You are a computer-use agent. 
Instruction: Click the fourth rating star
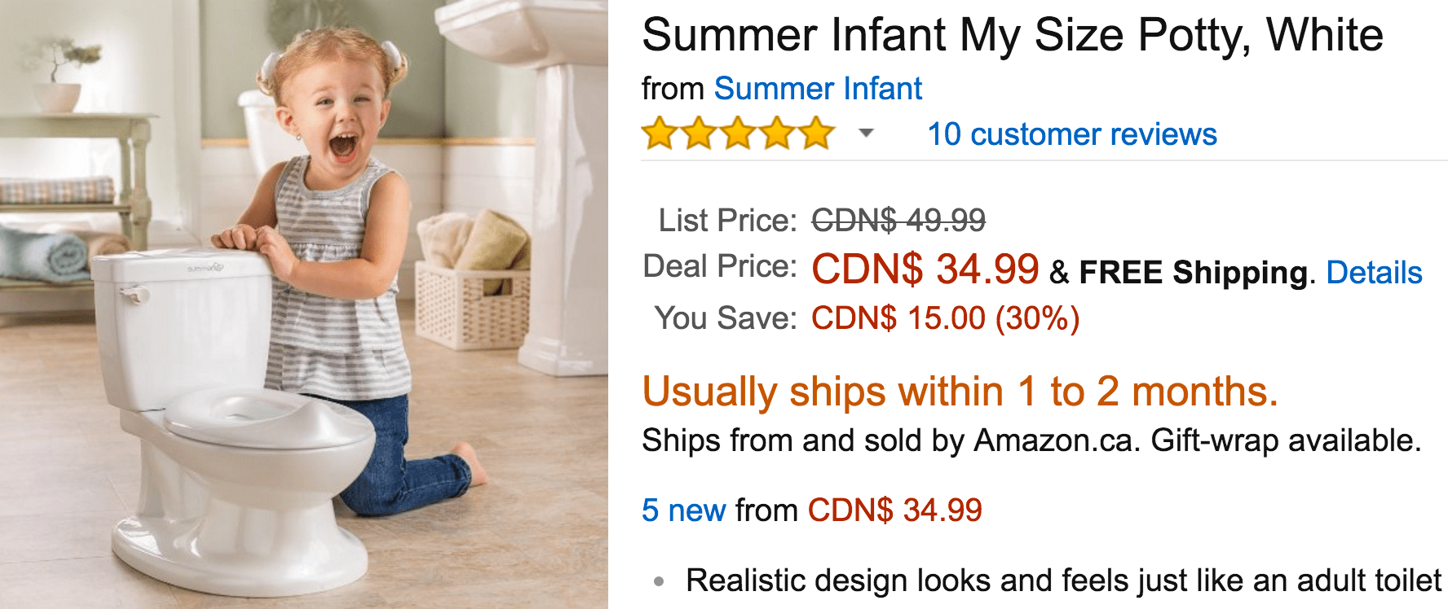pos(777,134)
